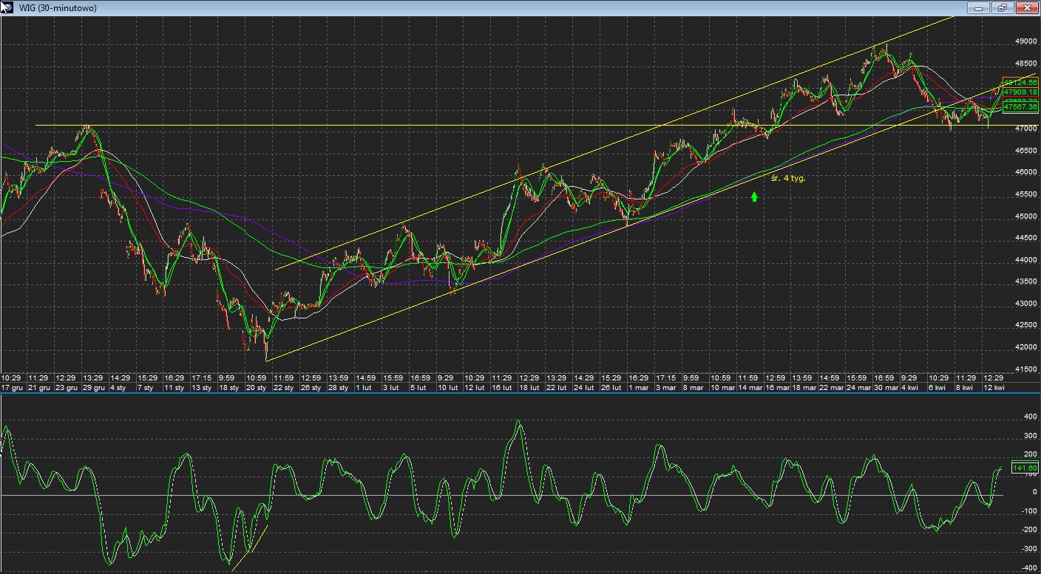Click the 141.60 oscillator value label
Screen dimensions: 1041x574
point(1025,468)
